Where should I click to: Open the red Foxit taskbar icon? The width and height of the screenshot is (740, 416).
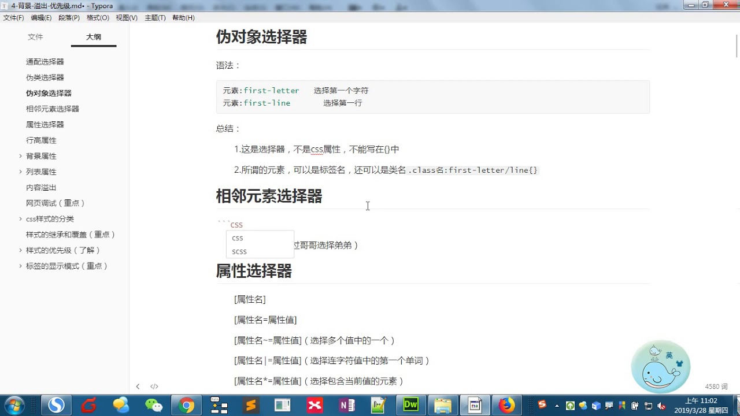[88, 405]
